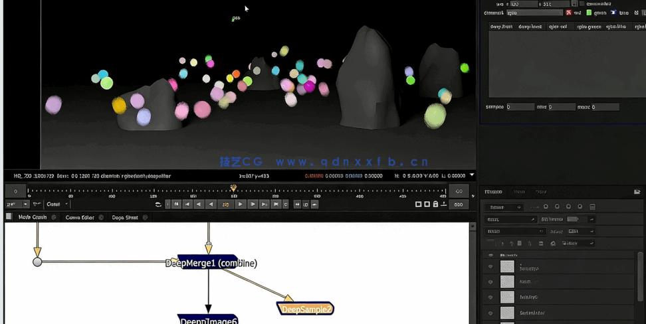Click the samples input field

pyautogui.click(x=520, y=107)
